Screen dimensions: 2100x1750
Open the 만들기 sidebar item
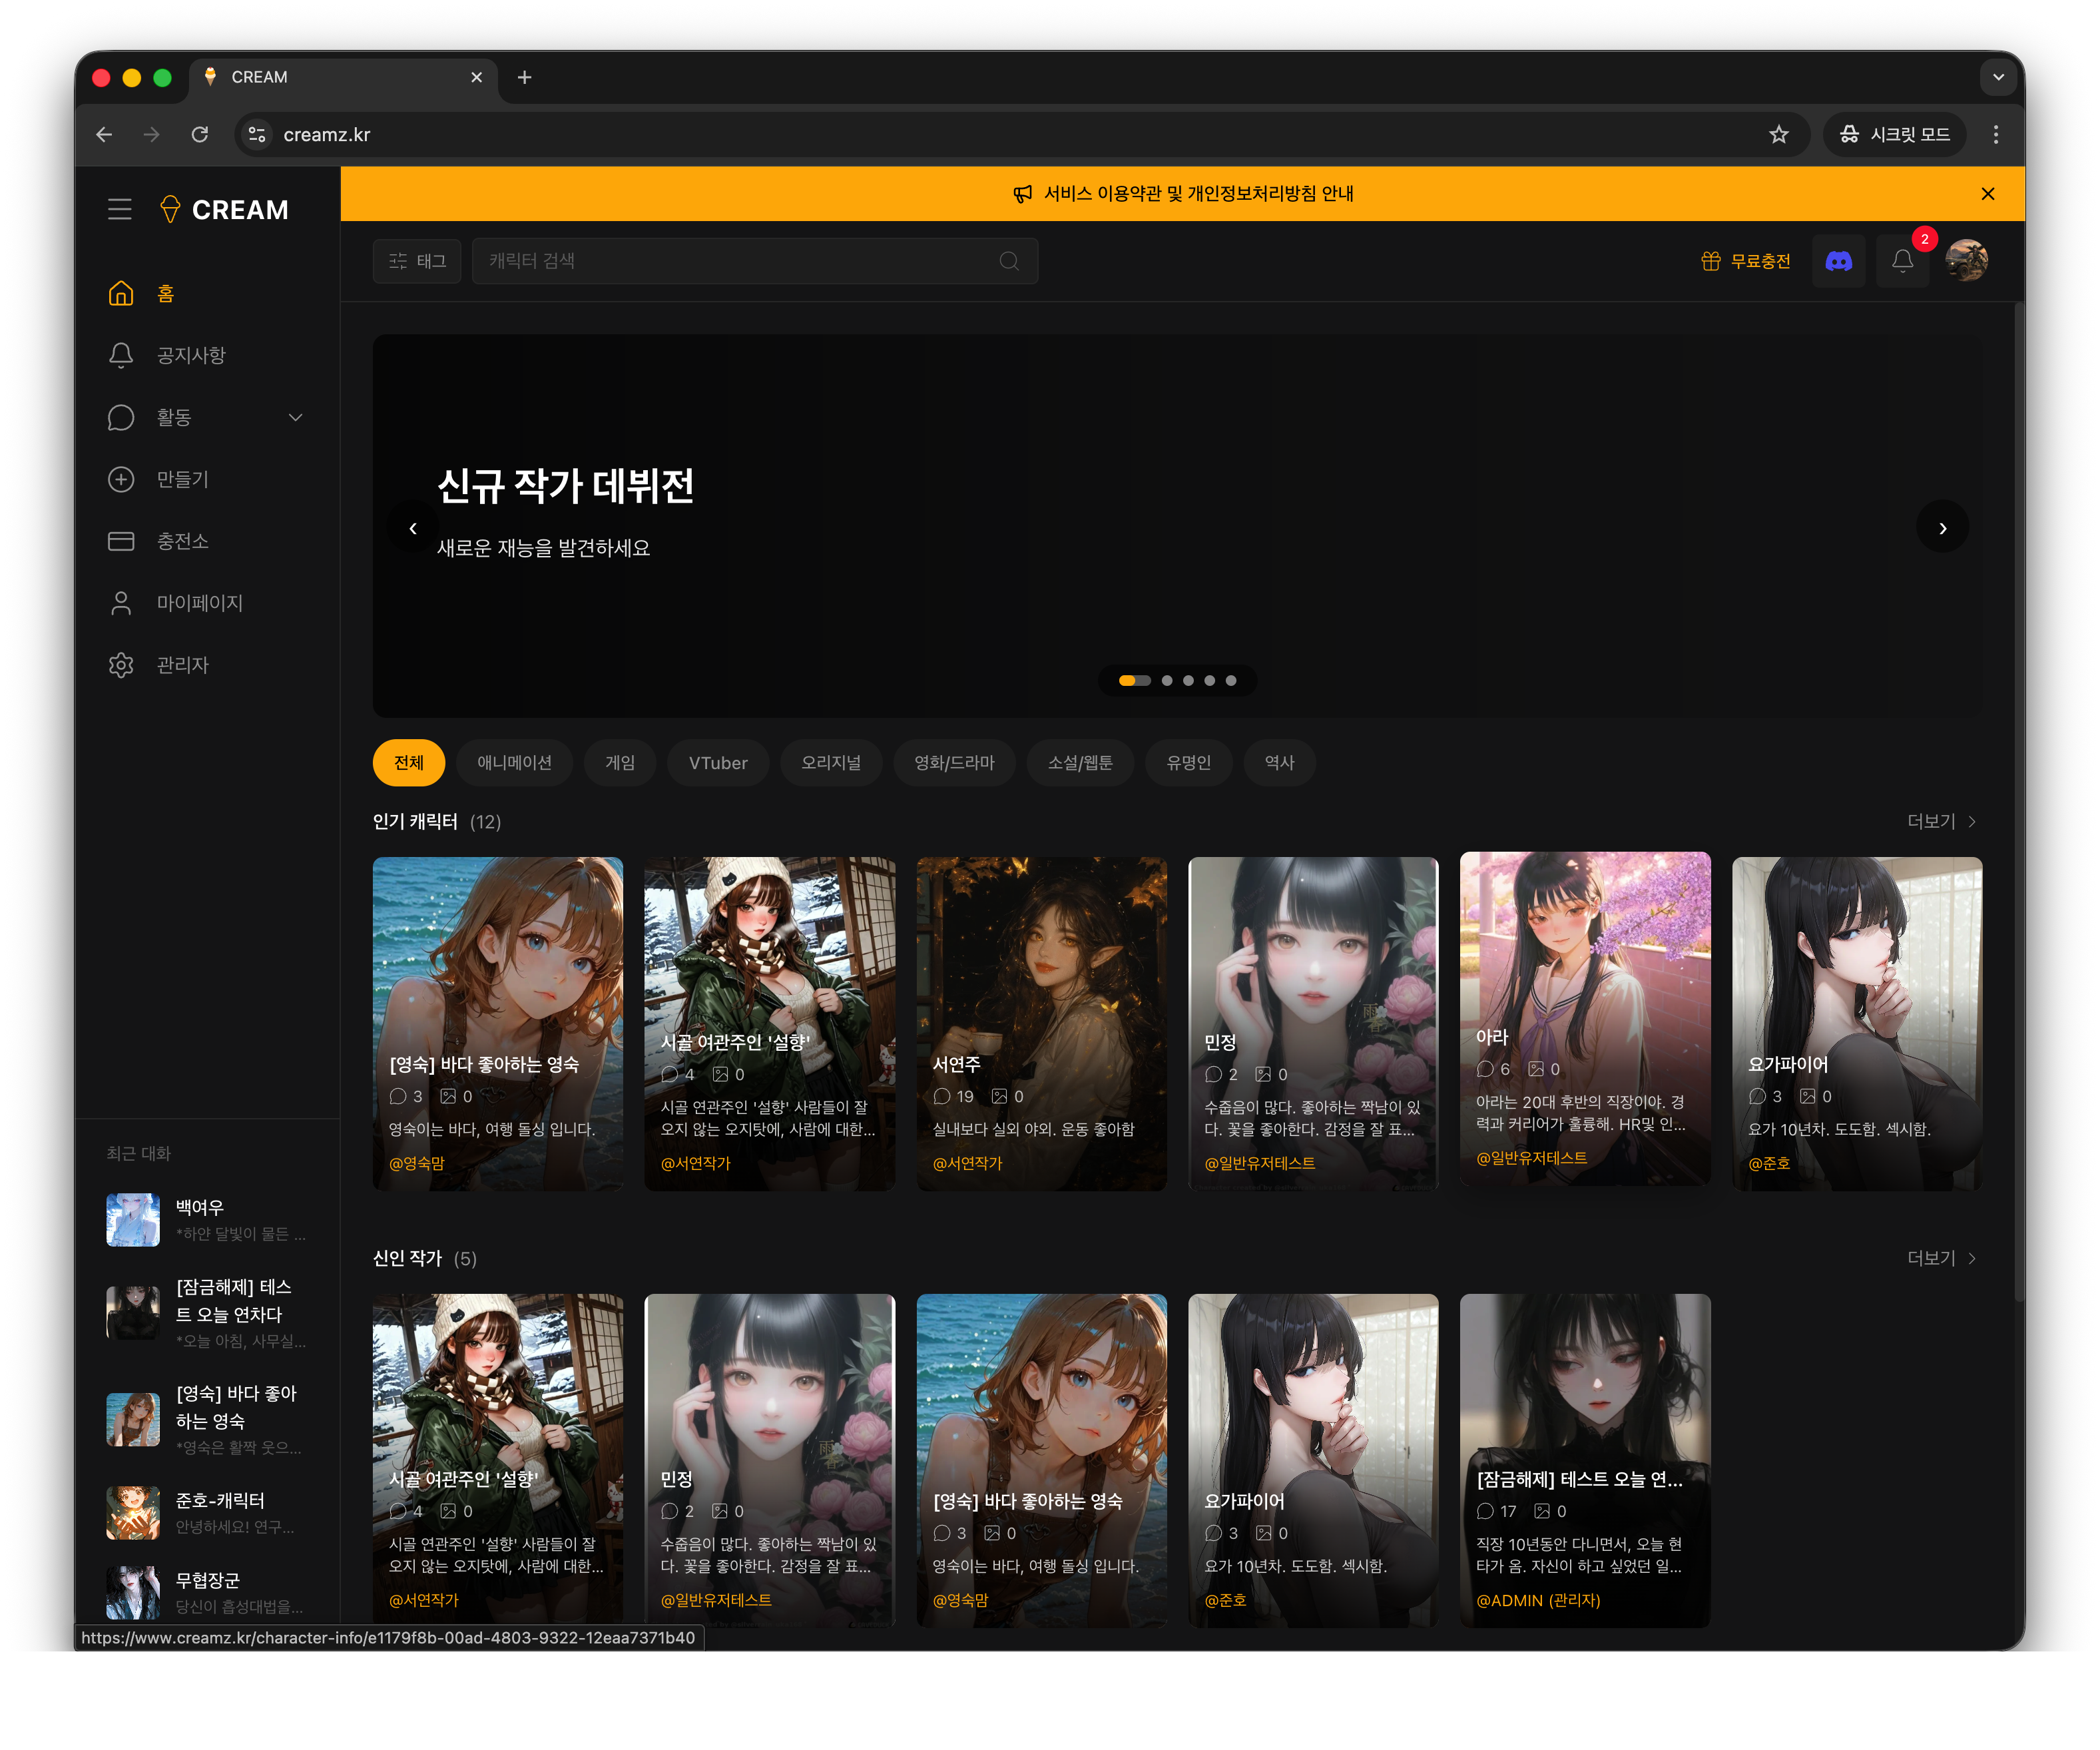coord(182,479)
